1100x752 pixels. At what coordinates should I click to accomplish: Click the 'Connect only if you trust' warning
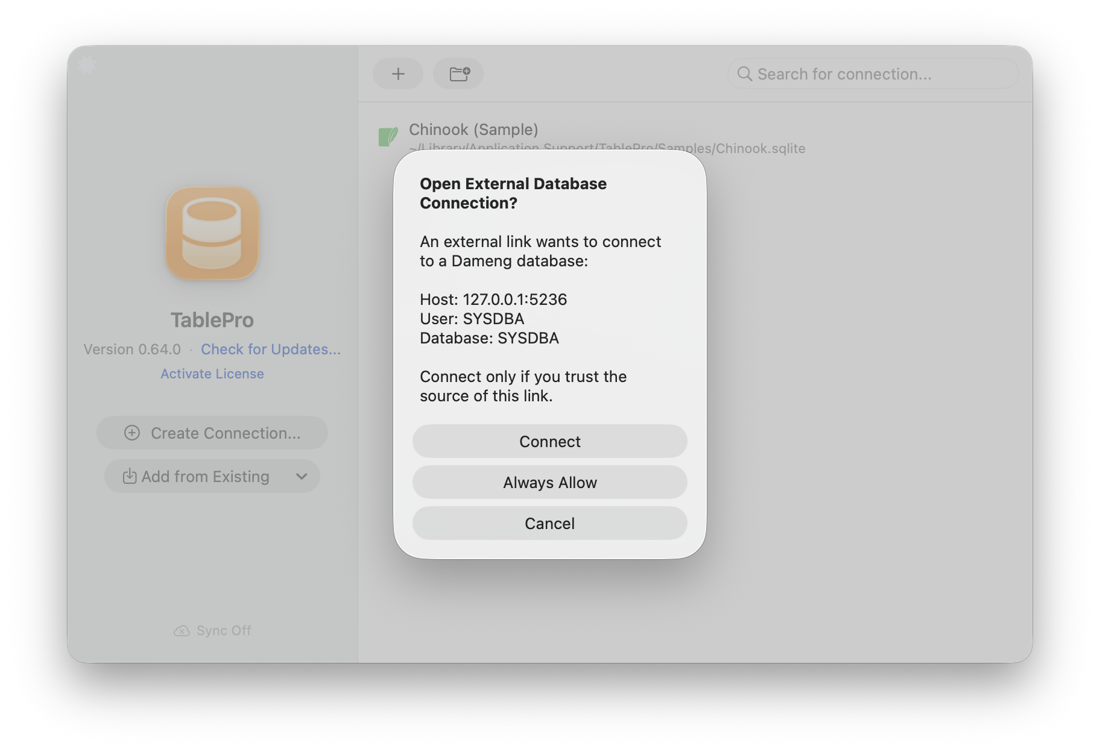tap(523, 386)
